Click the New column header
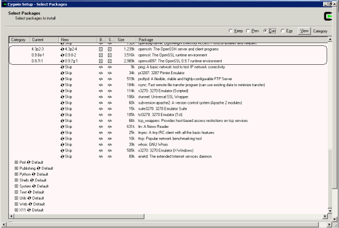This screenshot has width=339, height=228. point(78,39)
